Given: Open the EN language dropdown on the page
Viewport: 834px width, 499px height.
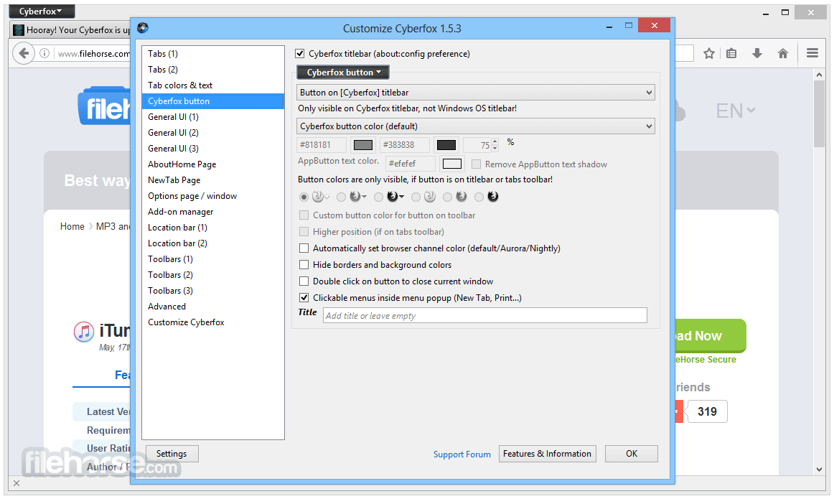Looking at the screenshot, I should pyautogui.click(x=736, y=111).
